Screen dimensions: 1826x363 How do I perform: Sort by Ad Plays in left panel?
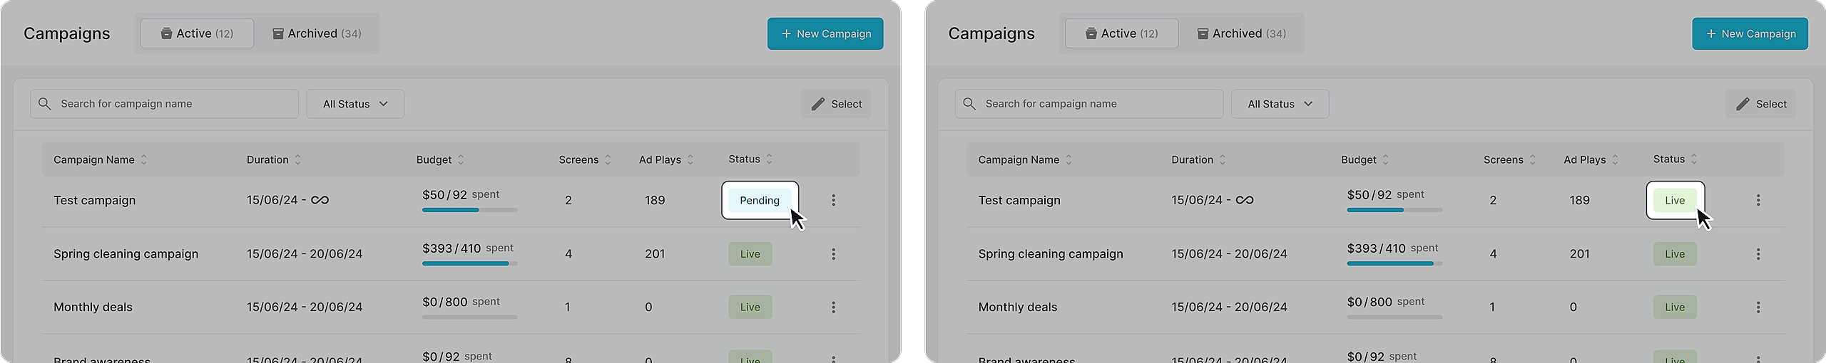click(x=690, y=160)
